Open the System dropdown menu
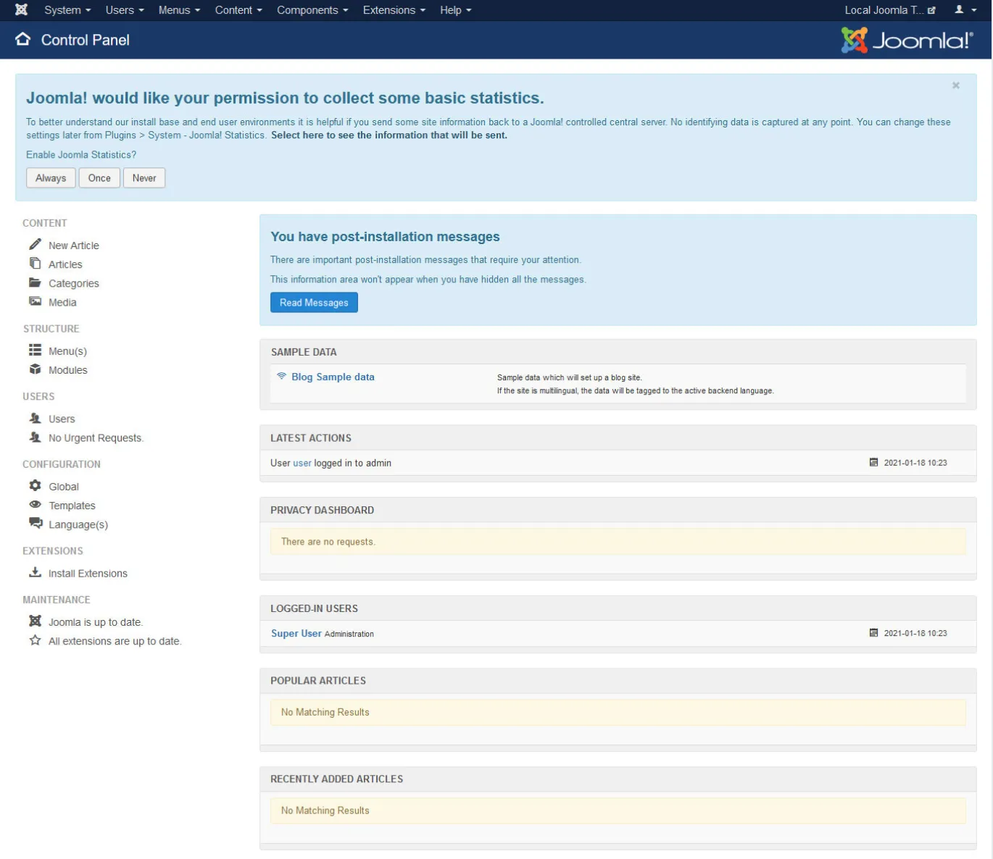 pos(67,10)
